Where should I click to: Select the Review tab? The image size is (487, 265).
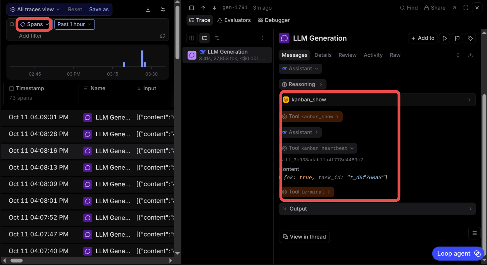(347, 55)
